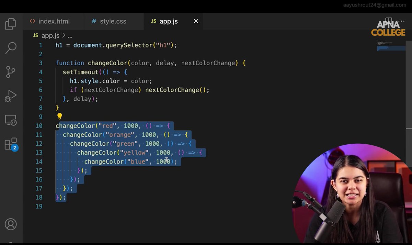412x245 pixels.
Task: Click the "yellow" string on line 13
Action: point(134,153)
